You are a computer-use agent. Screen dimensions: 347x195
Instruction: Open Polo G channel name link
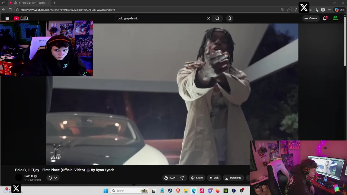click(29, 176)
